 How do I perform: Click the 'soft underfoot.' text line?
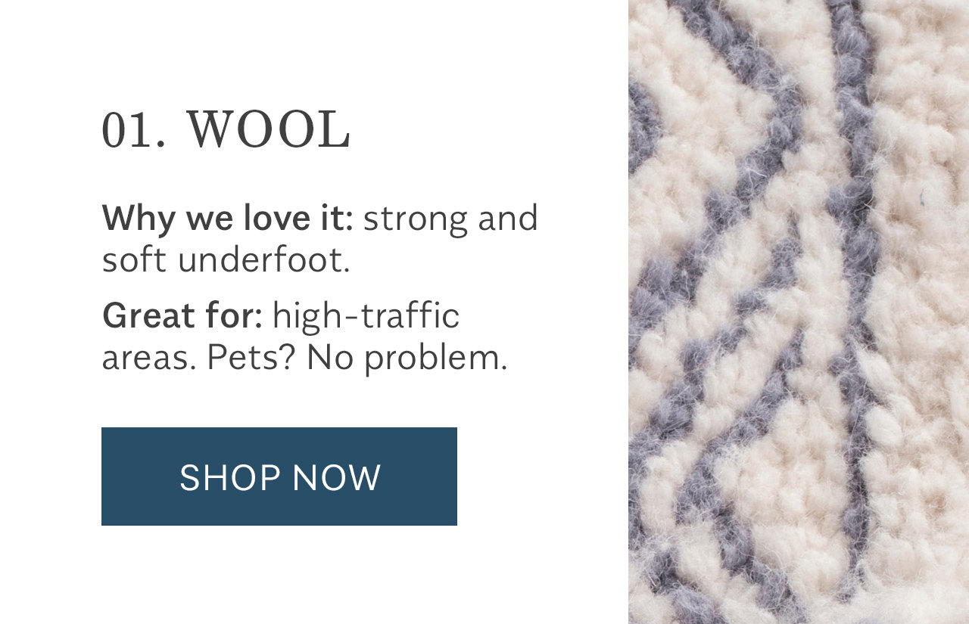(x=226, y=260)
